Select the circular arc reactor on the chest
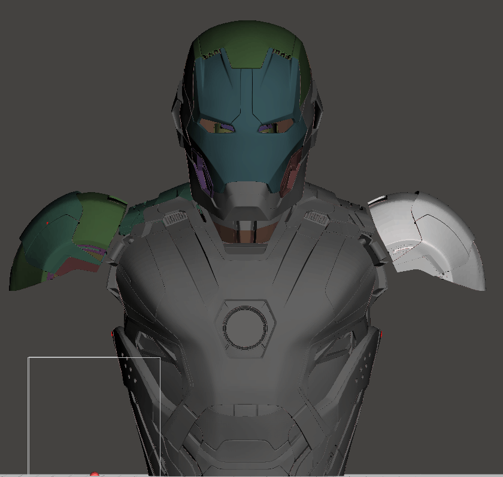503x477 pixels. [x=246, y=327]
